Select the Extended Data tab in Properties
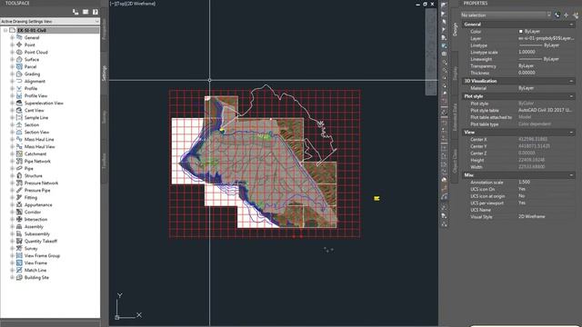Viewport: 582px width, 327px height. (455, 117)
